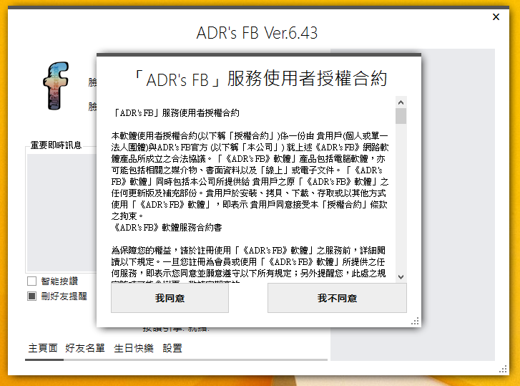The image size is (520, 386).
Task: Select the 生日快樂 tab
Action: pyautogui.click(x=134, y=348)
